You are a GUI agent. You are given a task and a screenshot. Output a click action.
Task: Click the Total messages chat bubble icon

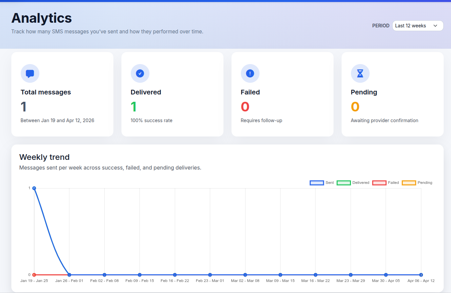[x=30, y=73]
